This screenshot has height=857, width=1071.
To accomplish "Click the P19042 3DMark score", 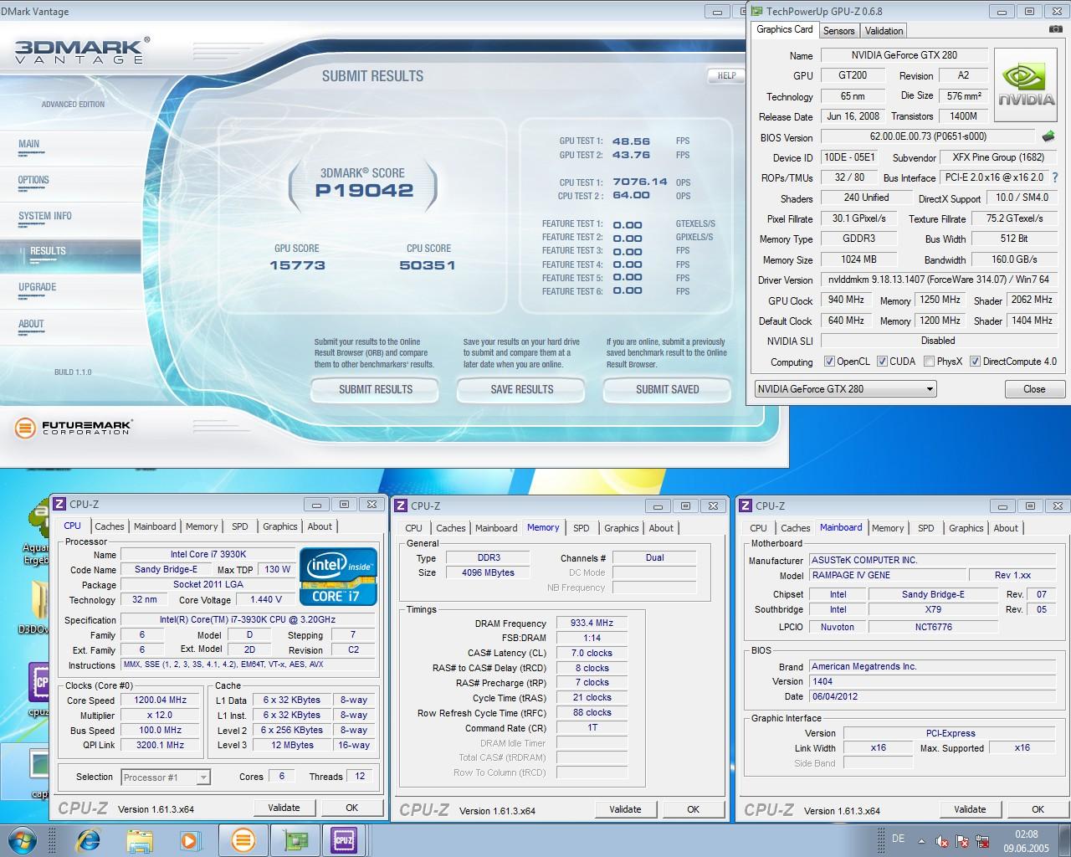I will point(364,191).
